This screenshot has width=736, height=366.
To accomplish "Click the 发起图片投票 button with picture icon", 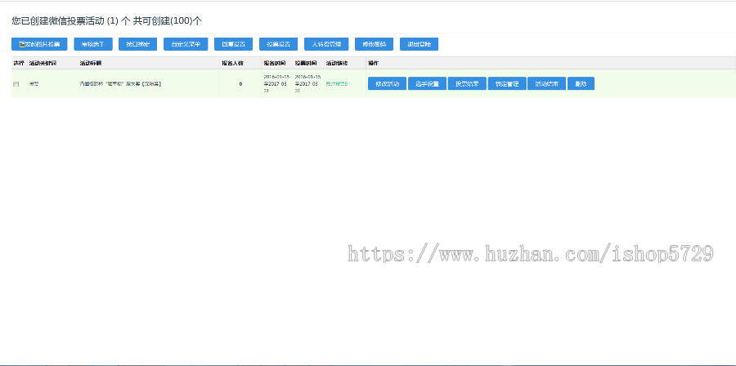I will (39, 44).
